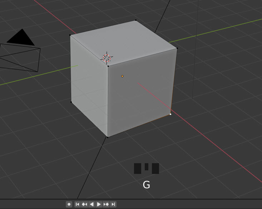This screenshot has width=262, height=209.
Task: Select the cube's lower left vertex
Action: pos(71,102)
